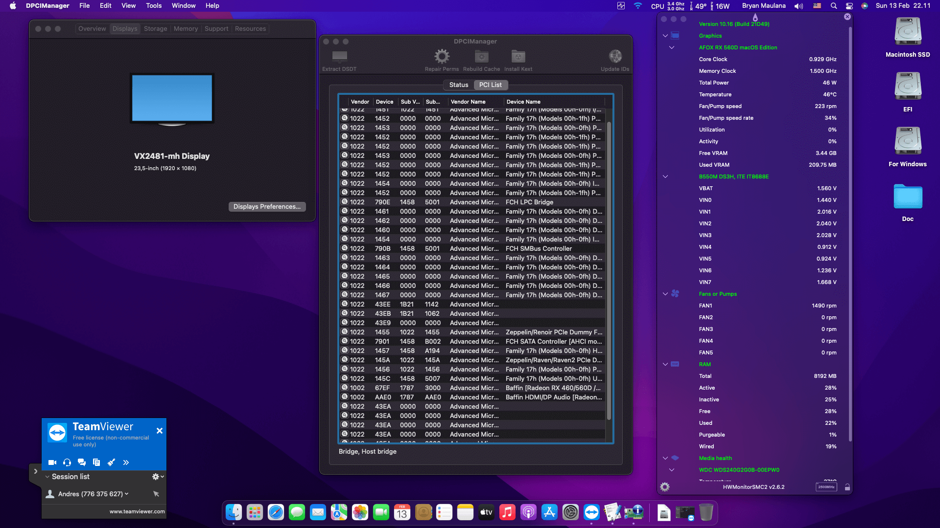The height and width of the screenshot is (528, 940).
Task: Show more TeamViewer tools with double arrow
Action: pyautogui.click(x=126, y=462)
